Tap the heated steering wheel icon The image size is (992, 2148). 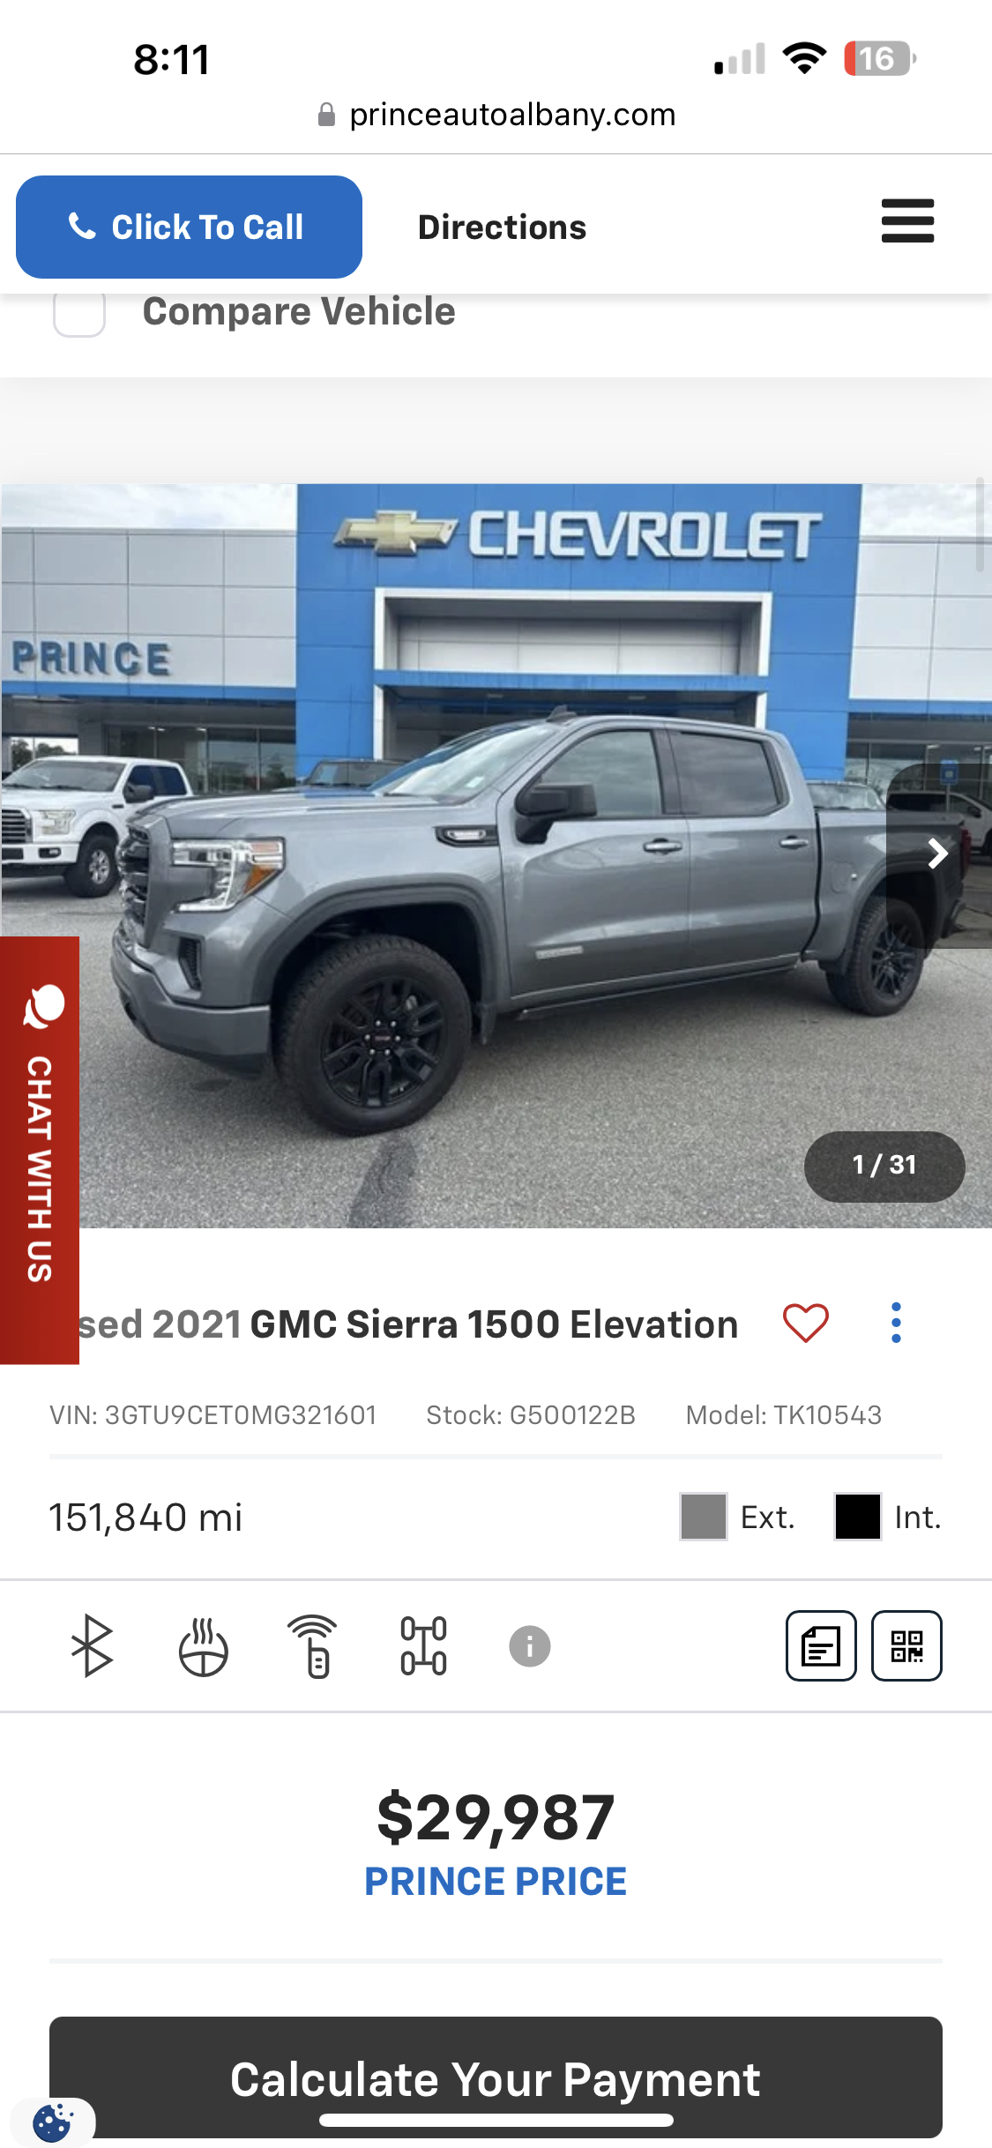point(203,1646)
